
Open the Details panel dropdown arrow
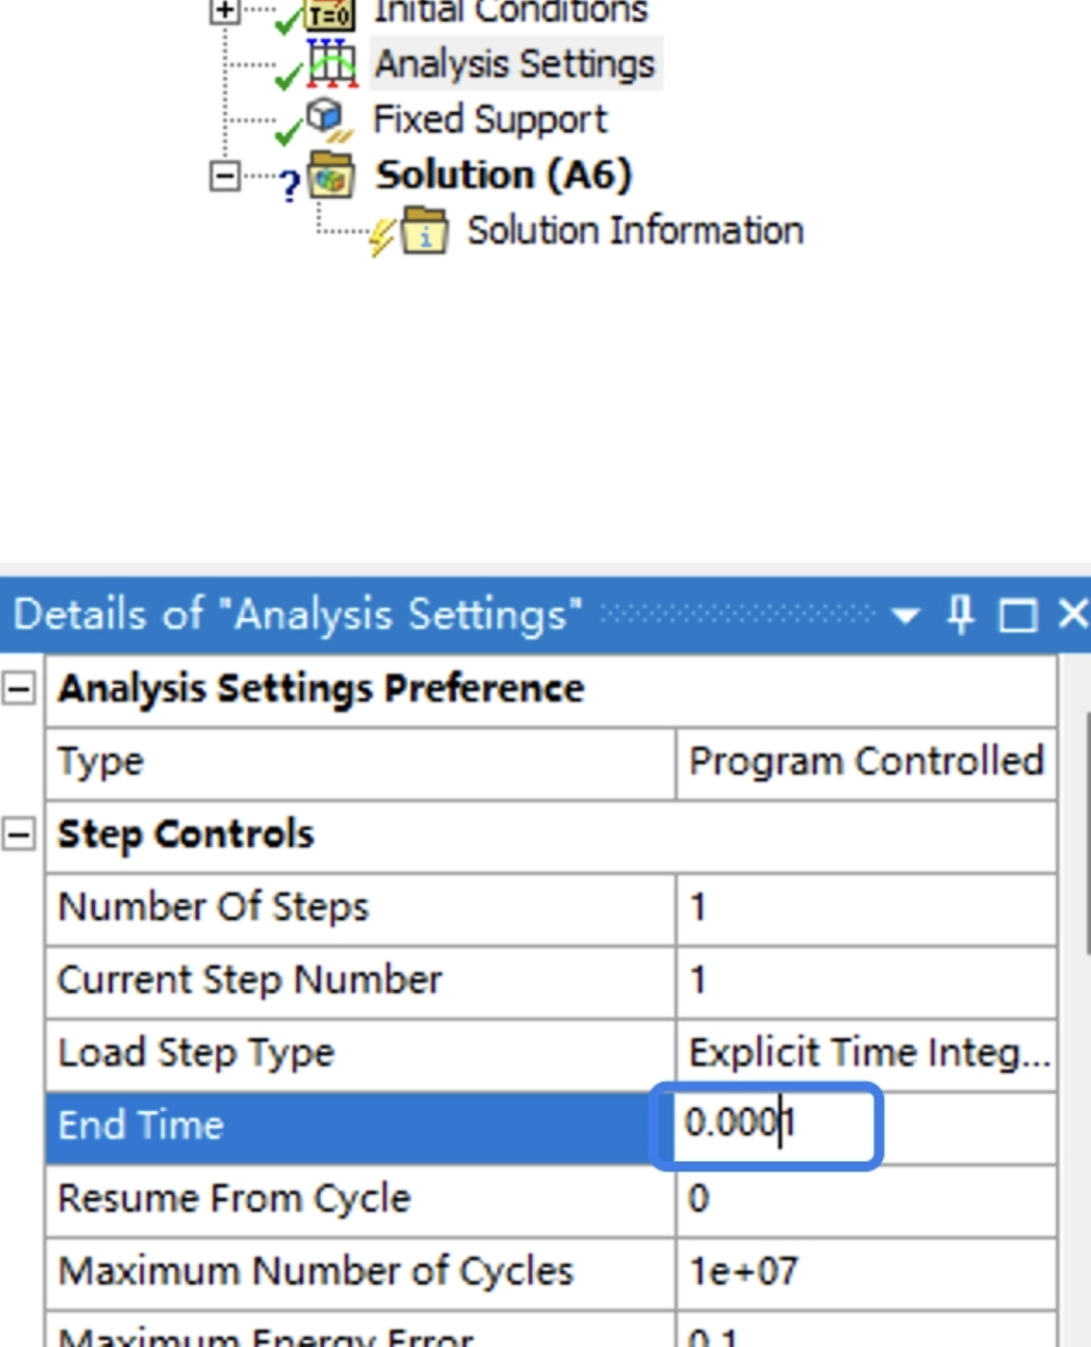point(905,616)
